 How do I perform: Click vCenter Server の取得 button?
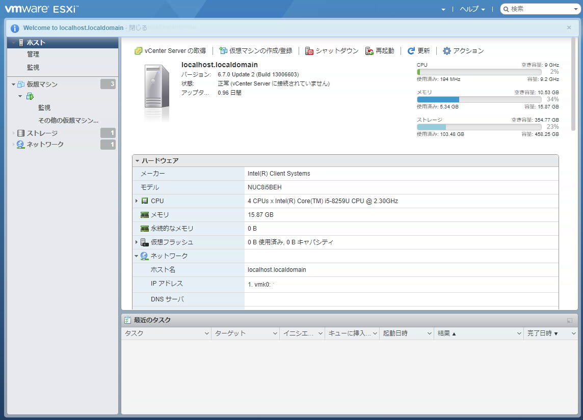pos(170,51)
